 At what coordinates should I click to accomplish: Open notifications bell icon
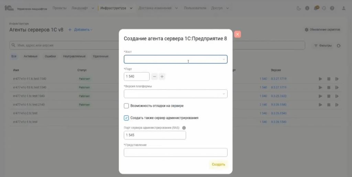(316, 8)
